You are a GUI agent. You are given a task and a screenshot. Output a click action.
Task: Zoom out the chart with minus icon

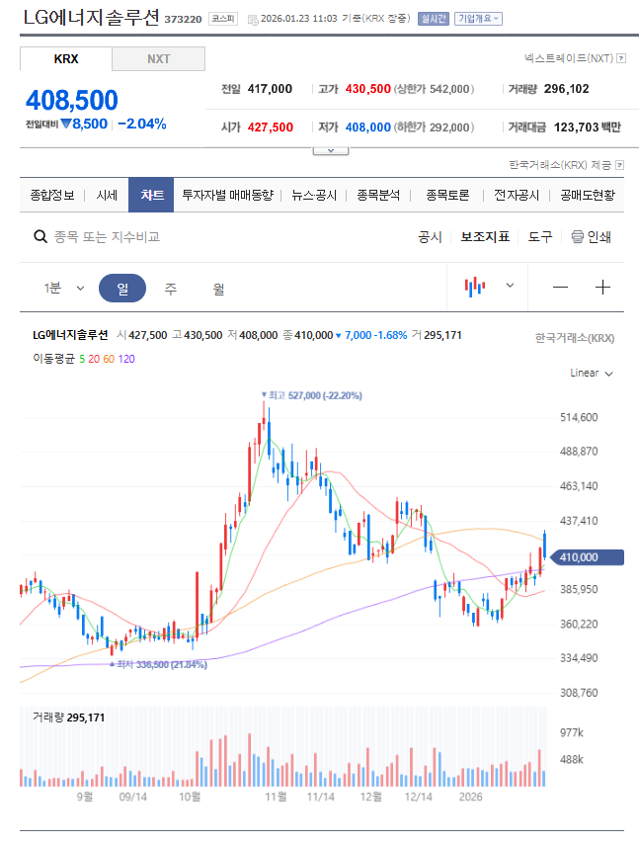(x=560, y=288)
